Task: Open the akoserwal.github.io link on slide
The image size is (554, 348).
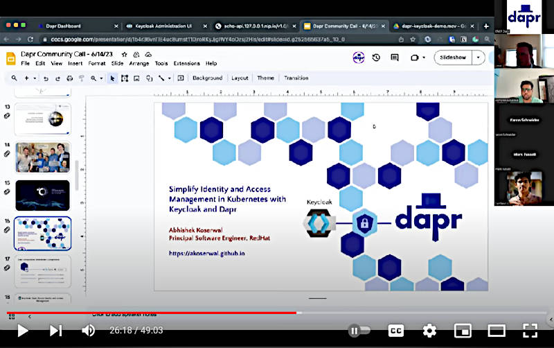Action: point(206,253)
